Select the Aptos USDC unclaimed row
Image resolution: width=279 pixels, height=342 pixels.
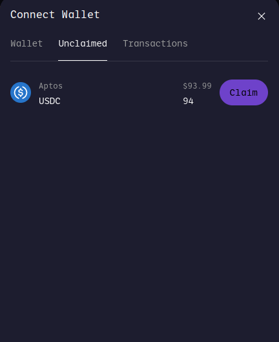click(x=139, y=92)
